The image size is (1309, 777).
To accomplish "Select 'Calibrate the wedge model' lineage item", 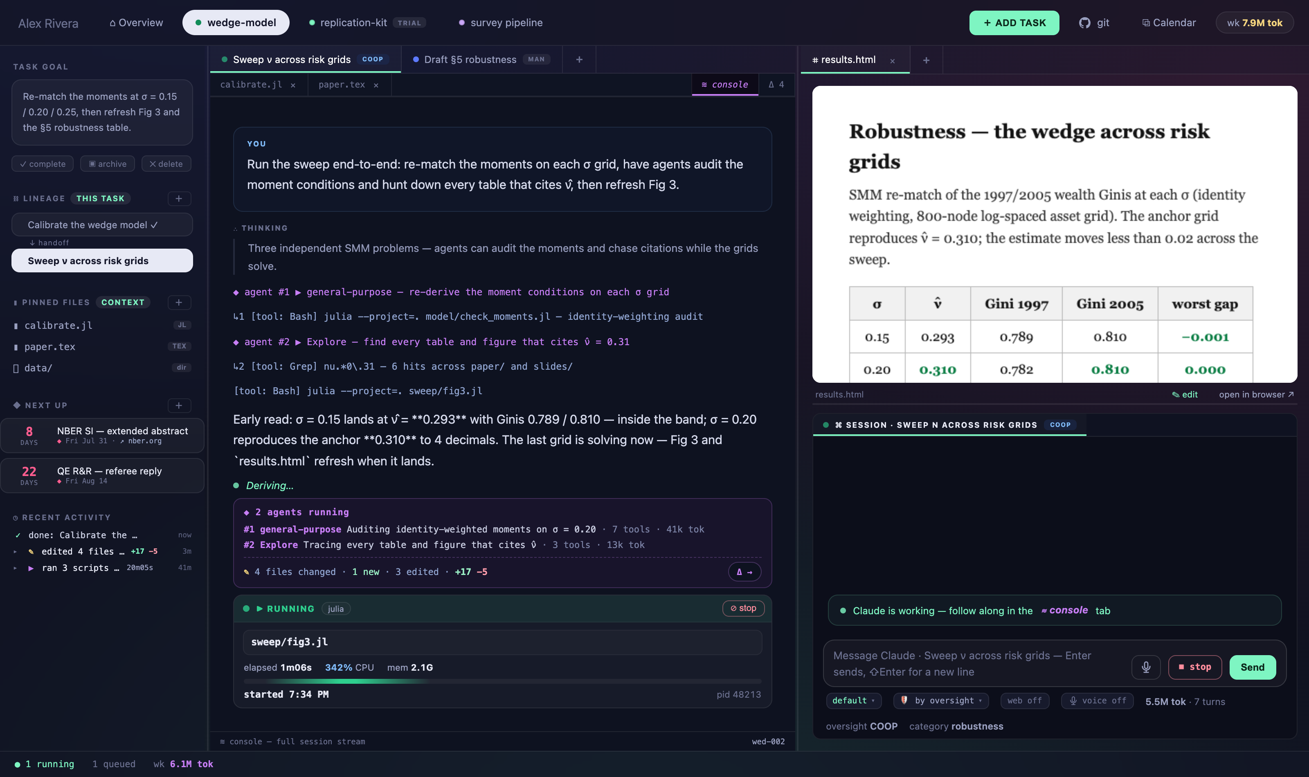I will [x=102, y=225].
